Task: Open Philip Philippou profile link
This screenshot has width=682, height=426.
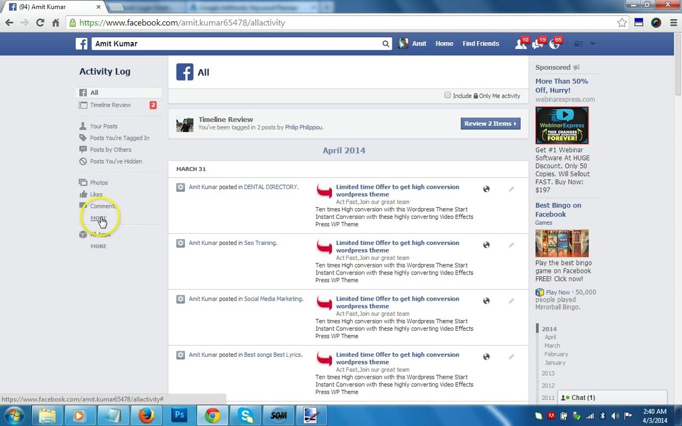Action: [304, 127]
